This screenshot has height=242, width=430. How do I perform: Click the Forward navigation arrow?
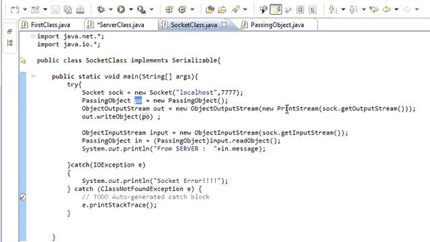point(406,9)
